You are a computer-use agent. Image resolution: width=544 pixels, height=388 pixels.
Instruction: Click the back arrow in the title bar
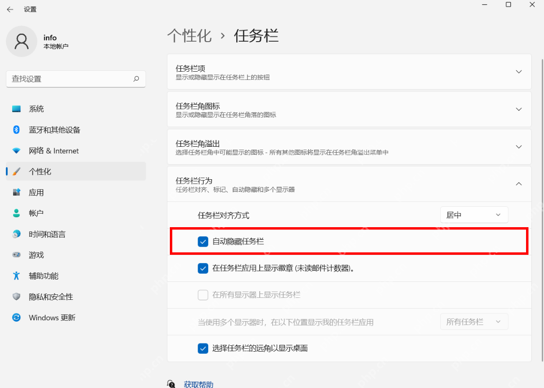click(x=10, y=9)
